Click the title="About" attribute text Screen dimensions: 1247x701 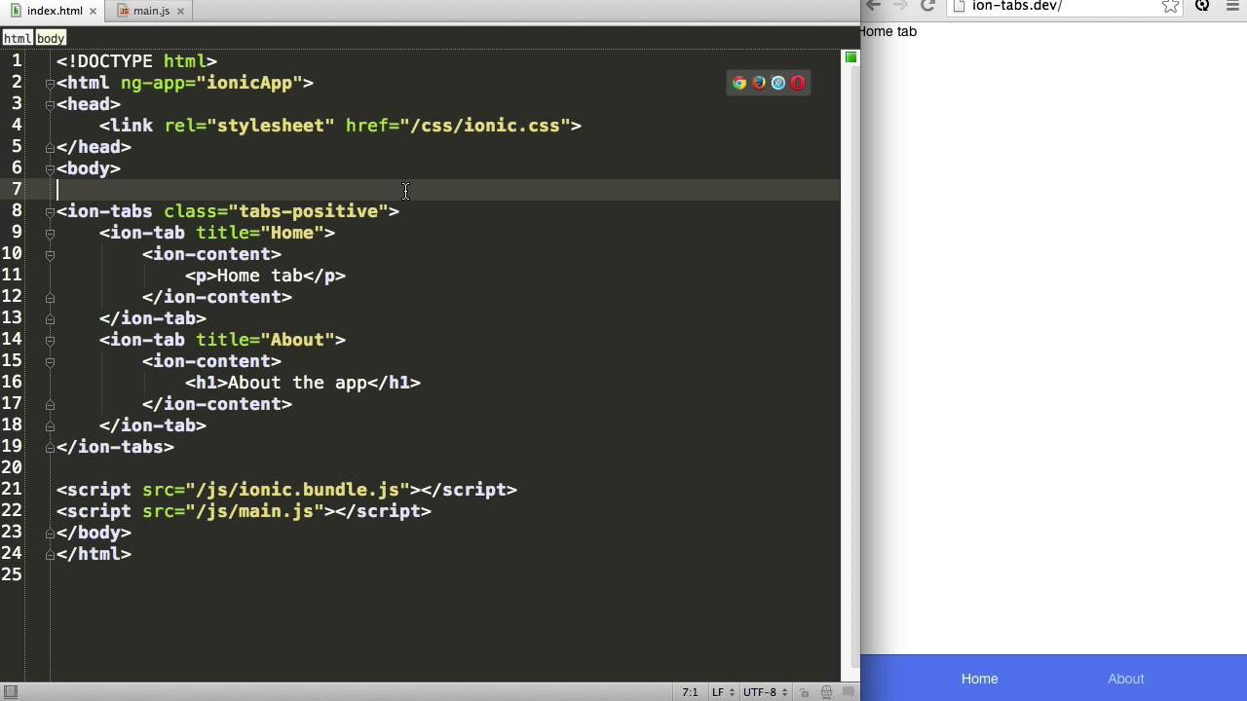pyautogui.click(x=265, y=340)
